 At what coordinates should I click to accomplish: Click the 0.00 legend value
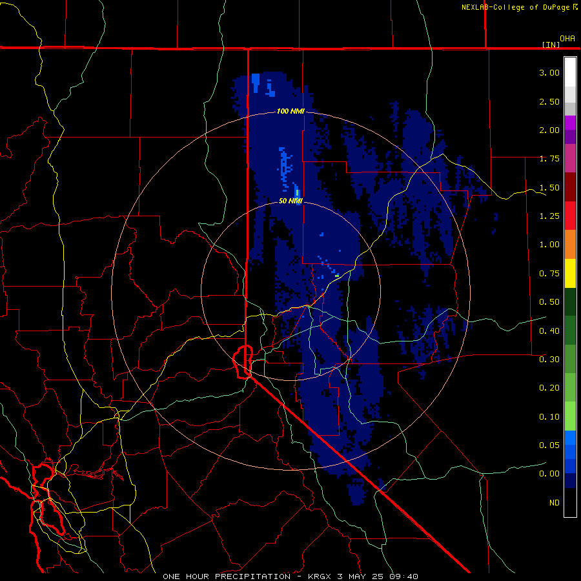(549, 474)
